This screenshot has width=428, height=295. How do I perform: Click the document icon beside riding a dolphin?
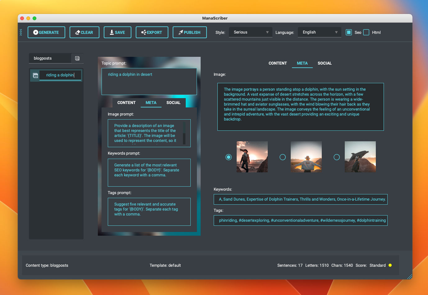[x=35, y=75]
